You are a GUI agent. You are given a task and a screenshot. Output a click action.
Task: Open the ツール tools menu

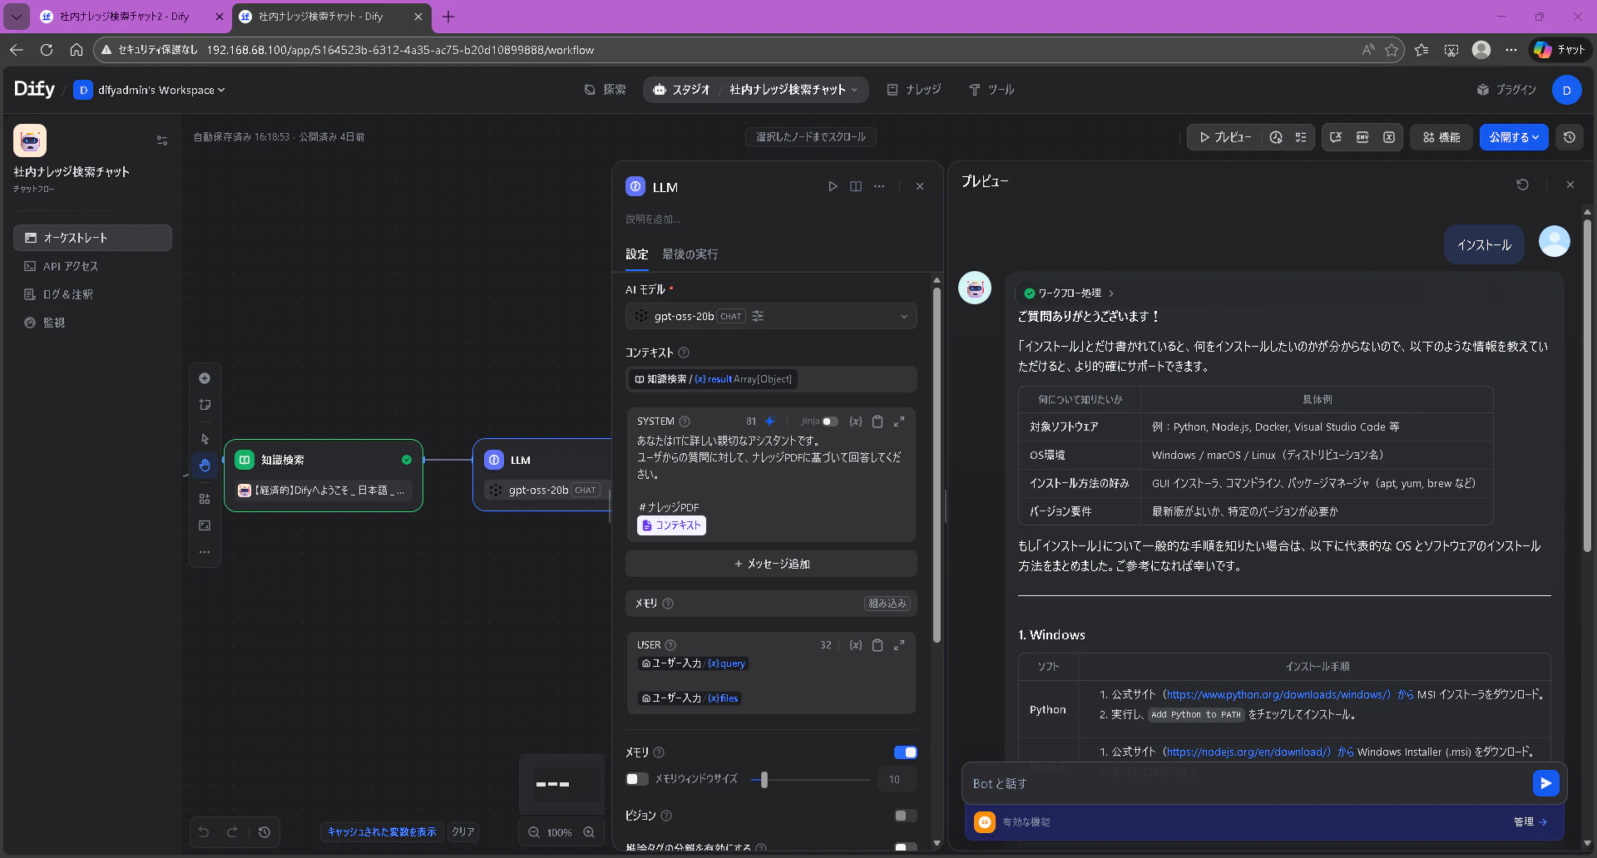[991, 90]
